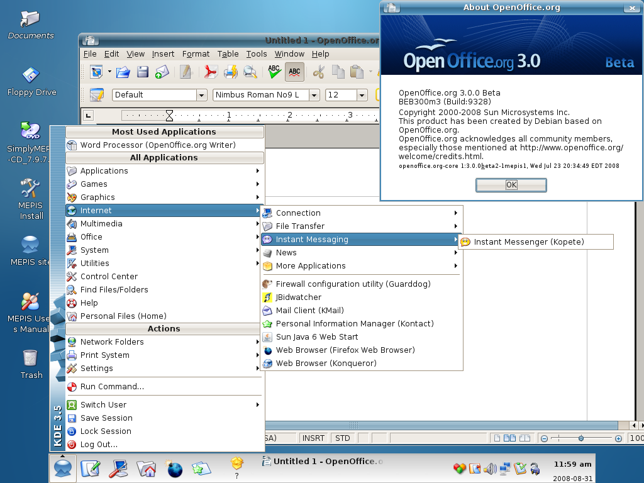644x483 pixels.
Task: Open Page Preview magnifier icon
Action: pyautogui.click(x=250, y=72)
